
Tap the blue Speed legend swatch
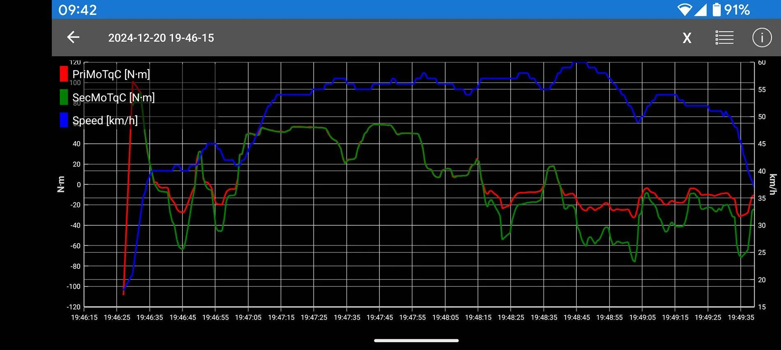[64, 120]
